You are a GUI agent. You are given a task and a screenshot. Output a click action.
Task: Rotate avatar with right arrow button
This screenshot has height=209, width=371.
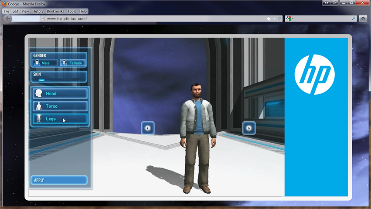pos(248,128)
